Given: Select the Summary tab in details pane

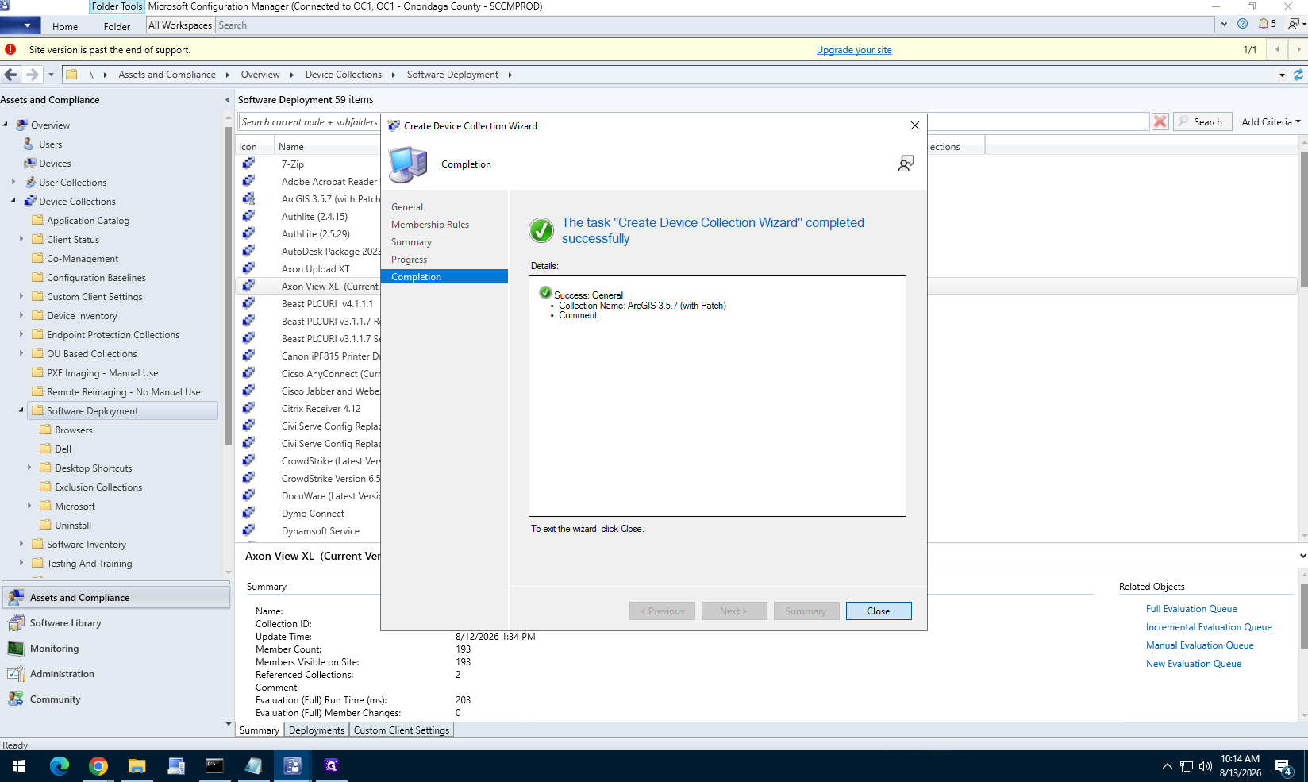Looking at the screenshot, I should pos(260,730).
